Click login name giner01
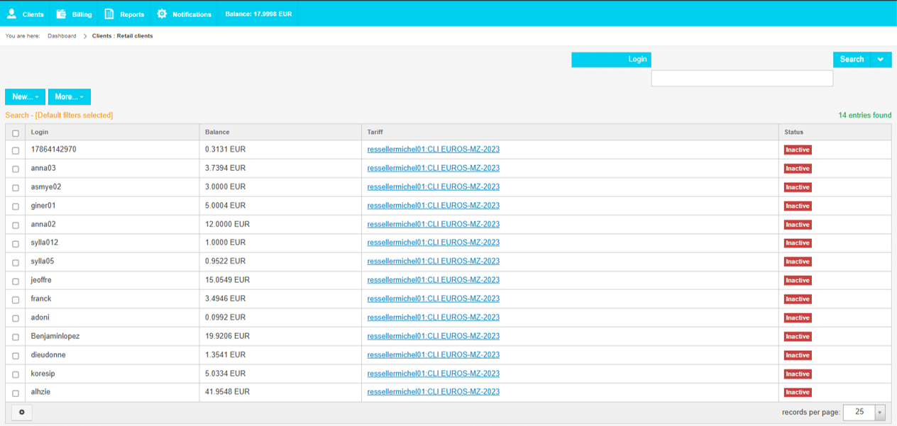The image size is (897, 426). tap(43, 206)
